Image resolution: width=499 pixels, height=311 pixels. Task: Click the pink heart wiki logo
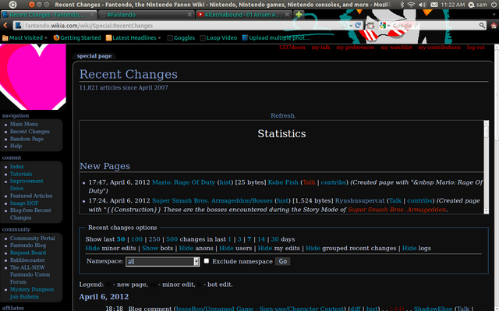tap(33, 76)
